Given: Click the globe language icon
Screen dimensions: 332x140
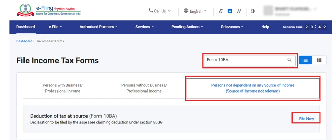Looking at the screenshot, I should pyautogui.click(x=186, y=11).
